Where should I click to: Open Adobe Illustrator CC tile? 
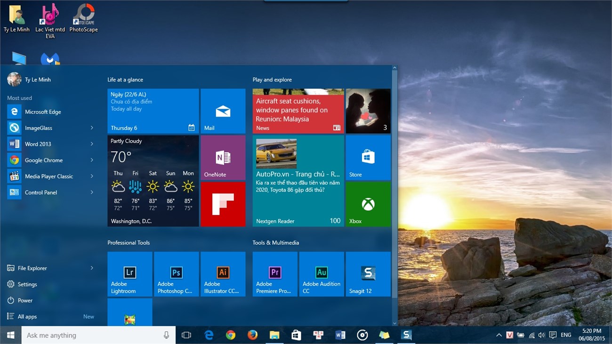pos(223,274)
